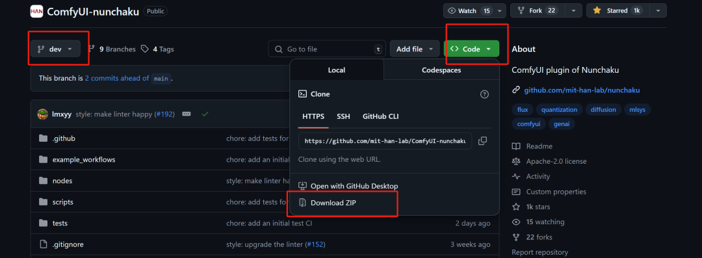The width and height of the screenshot is (702, 258).
Task: Click the comfyui topic tag
Action: tap(528, 123)
